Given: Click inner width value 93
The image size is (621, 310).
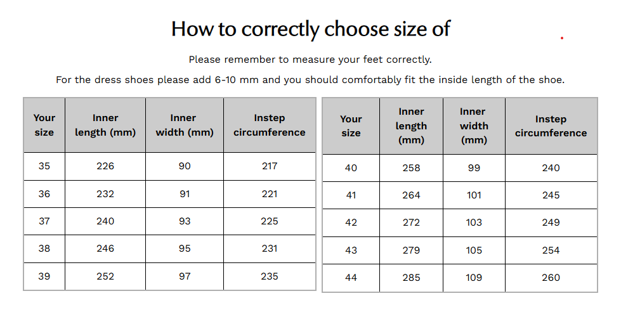Looking at the screenshot, I should 185,221.
